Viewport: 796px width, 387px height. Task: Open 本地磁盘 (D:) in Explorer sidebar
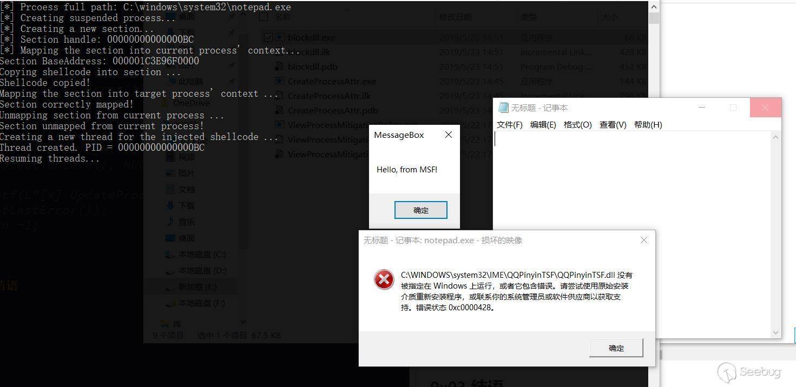202,271
